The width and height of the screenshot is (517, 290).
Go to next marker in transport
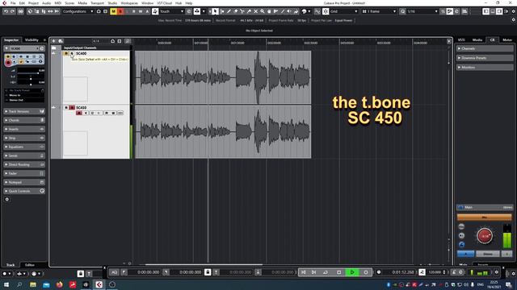click(314, 272)
